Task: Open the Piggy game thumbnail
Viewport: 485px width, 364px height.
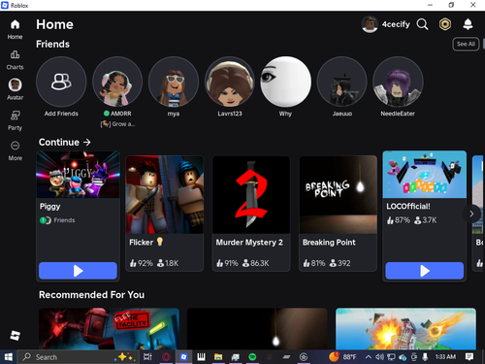Action: (78, 175)
